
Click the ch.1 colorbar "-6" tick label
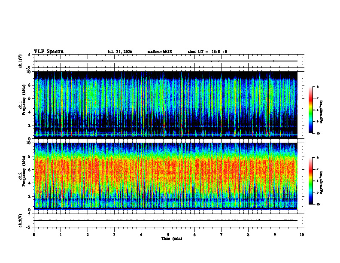316,86
